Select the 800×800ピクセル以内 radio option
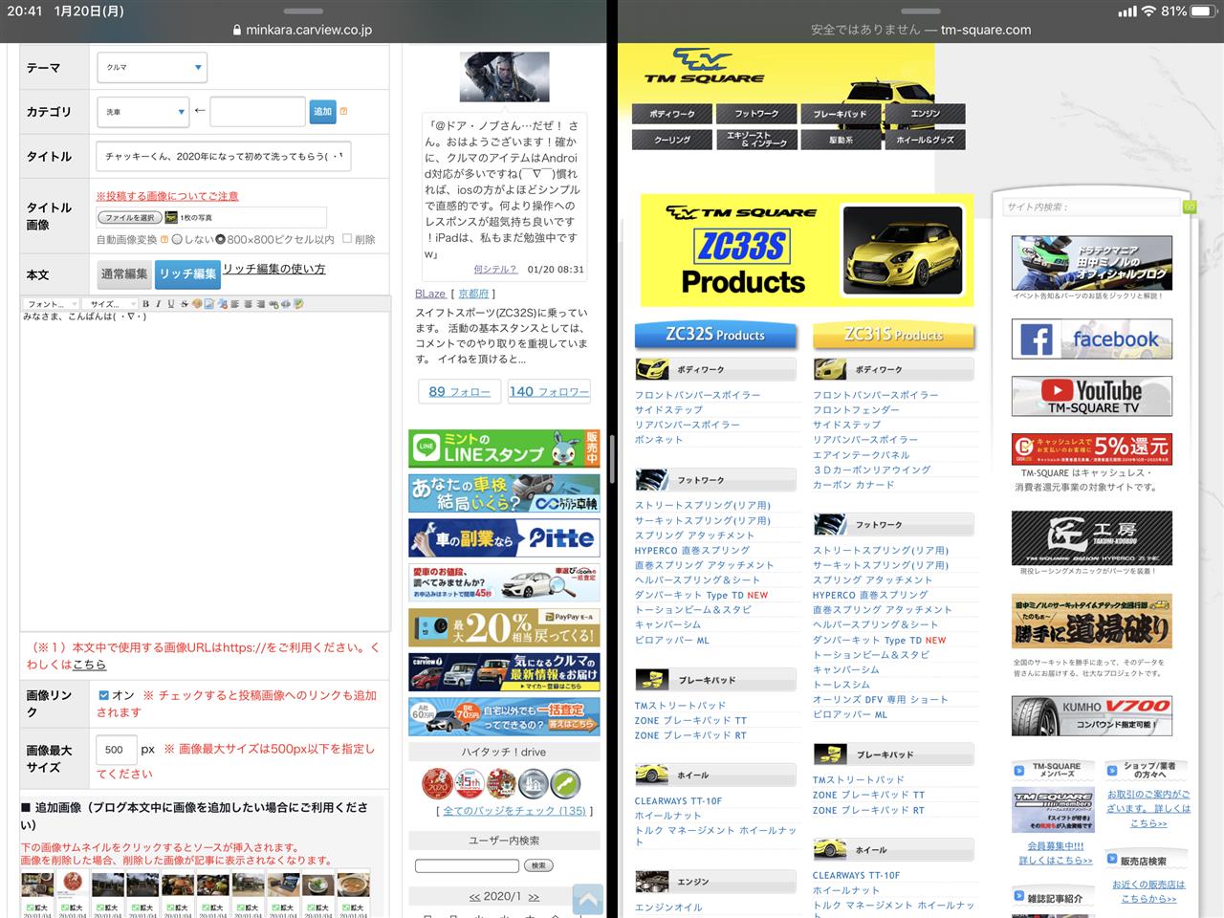 point(220,239)
